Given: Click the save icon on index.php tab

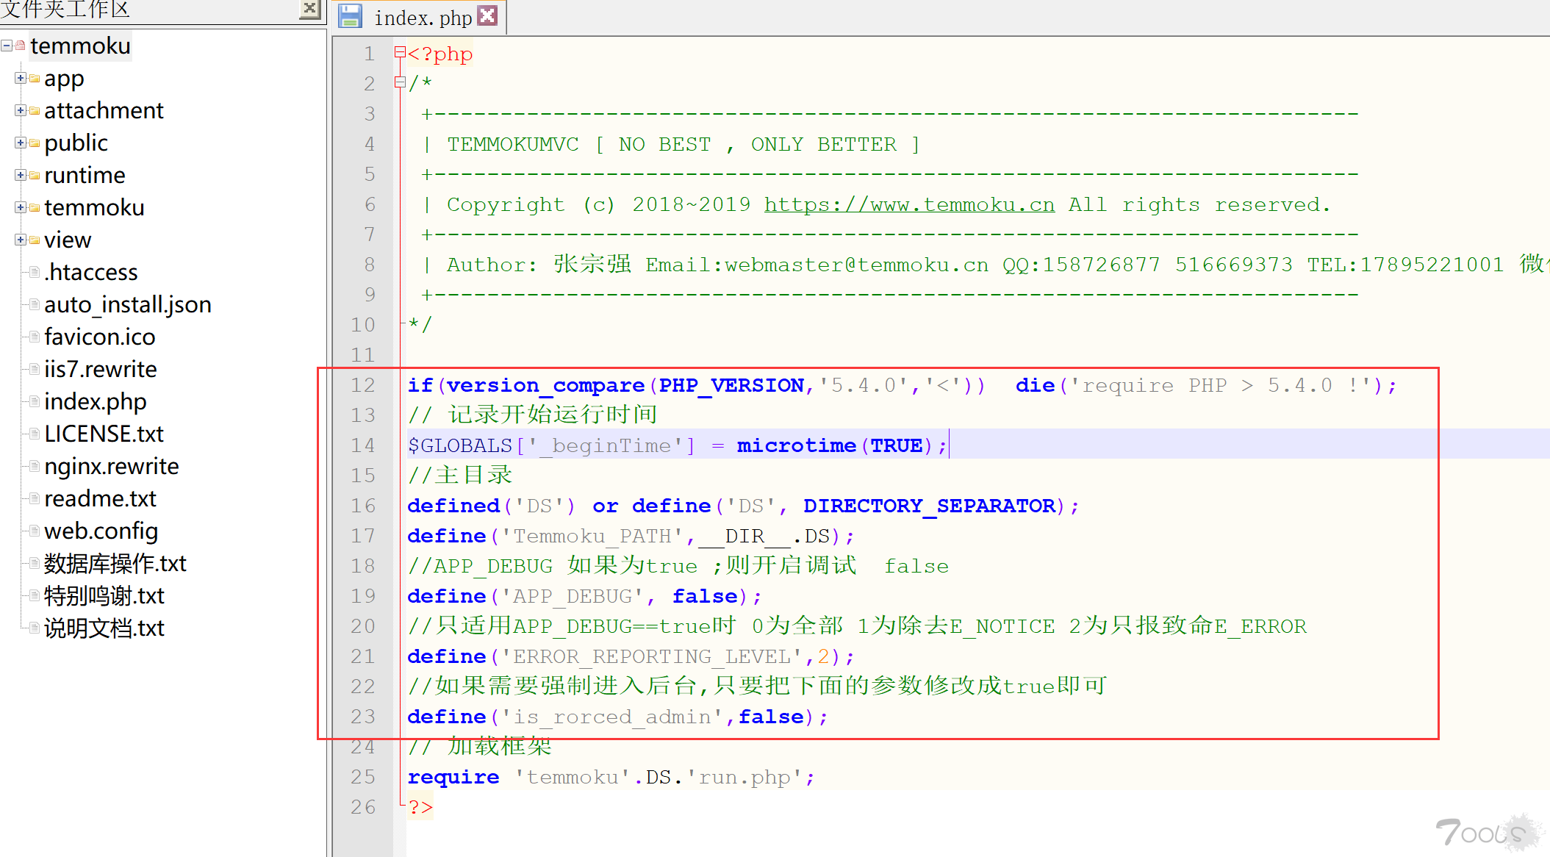Looking at the screenshot, I should point(350,16).
